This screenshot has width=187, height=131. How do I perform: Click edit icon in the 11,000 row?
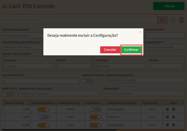167,125
